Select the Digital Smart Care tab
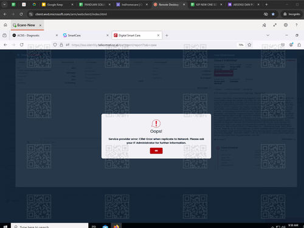The height and width of the screenshot is (228, 304). [x=137, y=35]
